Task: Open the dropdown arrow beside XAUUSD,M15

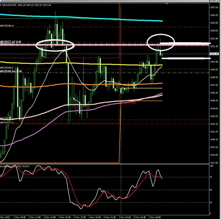Action: click(x=1, y=5)
